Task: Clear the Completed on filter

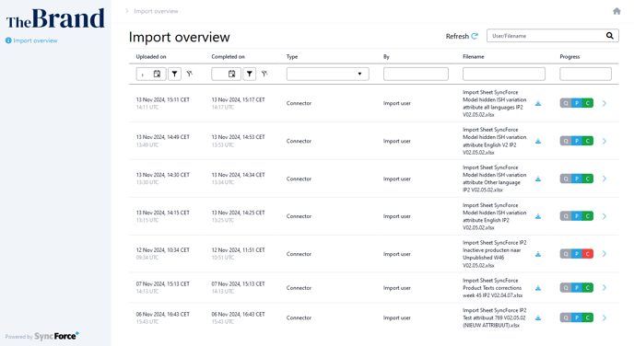Action: [x=264, y=74]
